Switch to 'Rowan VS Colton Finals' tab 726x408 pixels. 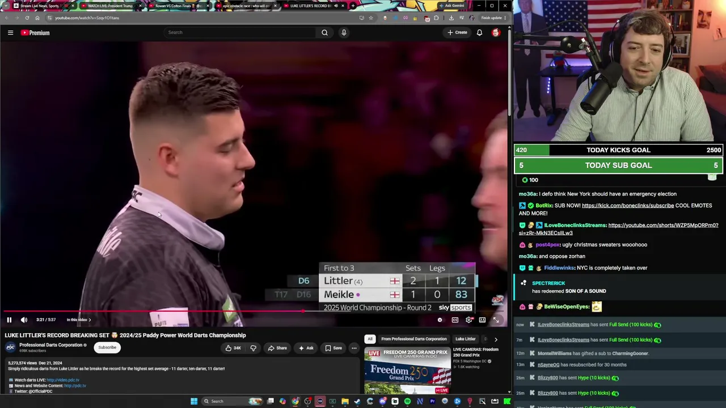tap(179, 6)
